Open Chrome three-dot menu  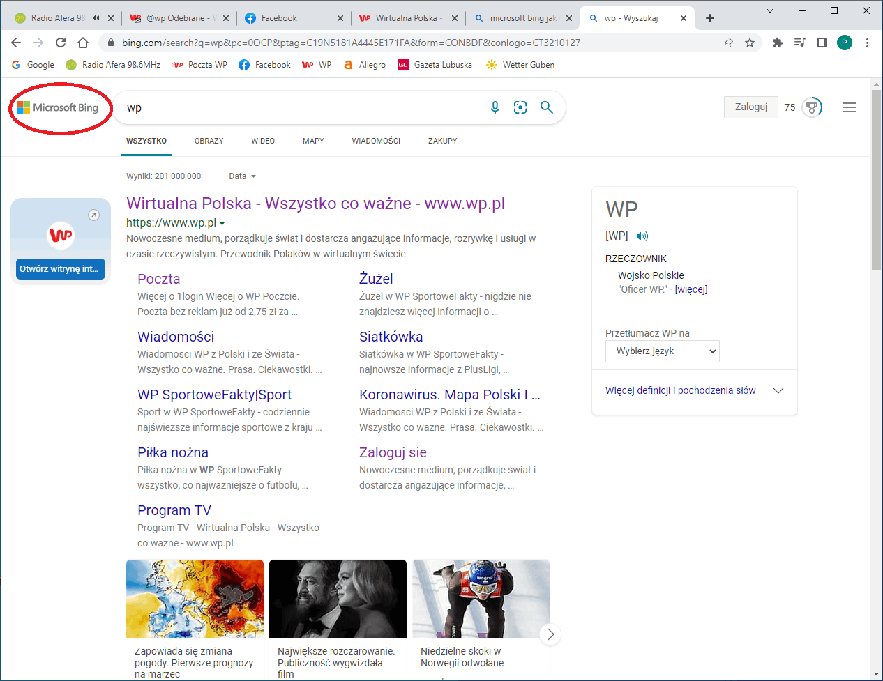coord(867,43)
